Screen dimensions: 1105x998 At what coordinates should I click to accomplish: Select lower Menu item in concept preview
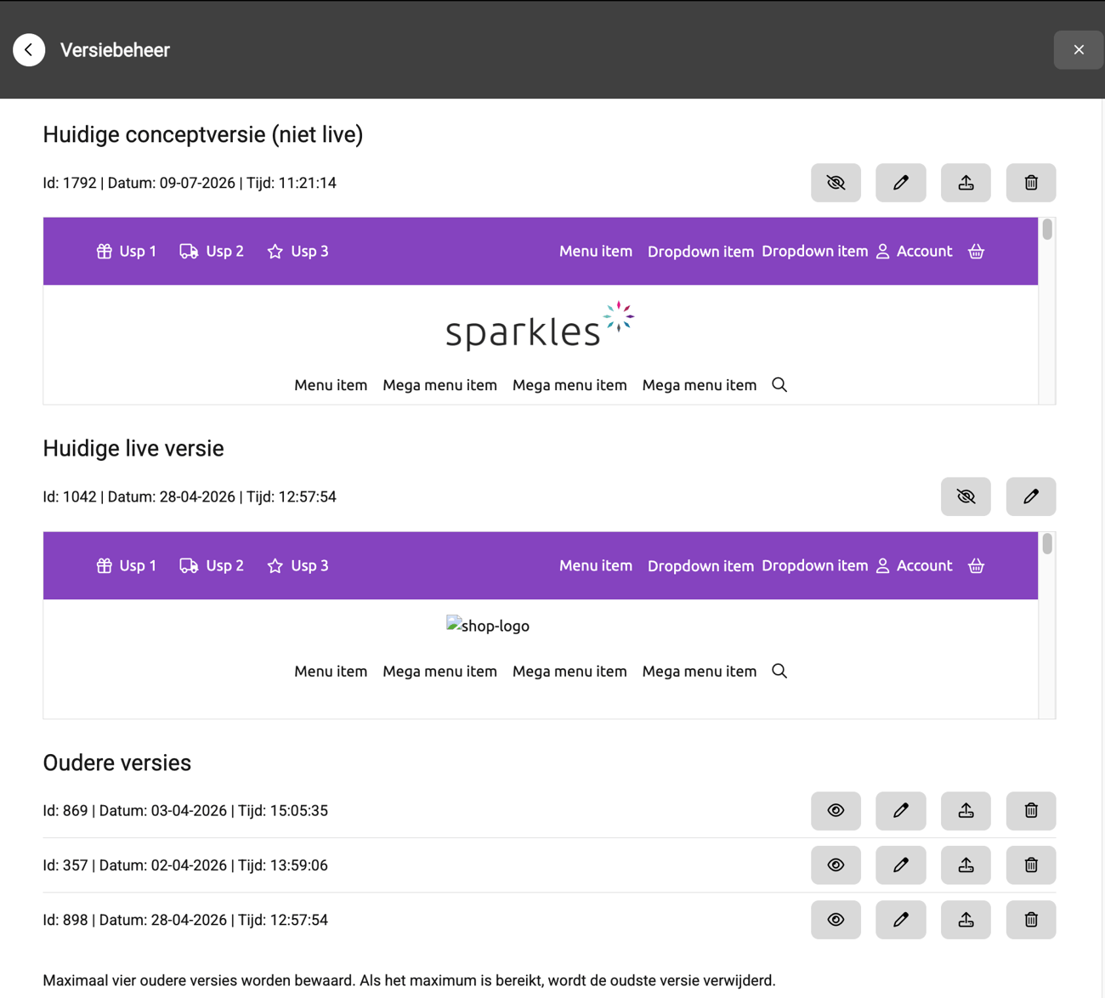pyautogui.click(x=331, y=385)
